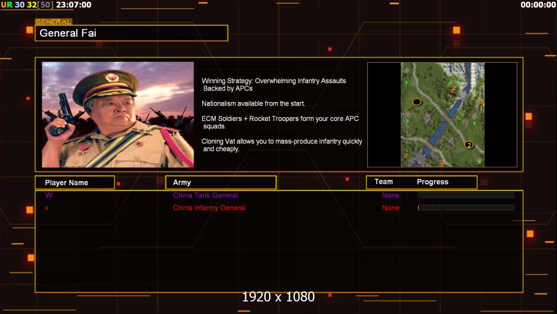
Task: Click 'ECM Soldiers + Rocket Troopers' text
Action: pos(280,122)
